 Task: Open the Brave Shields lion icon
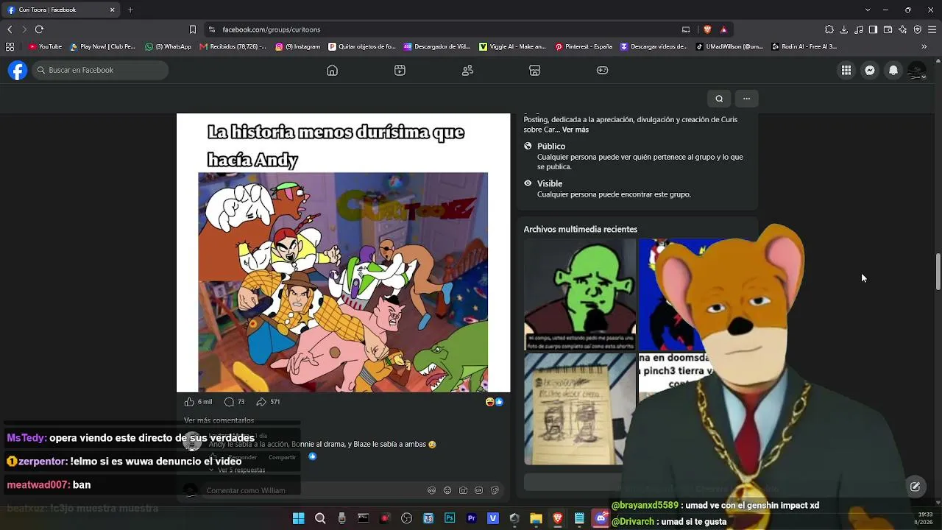coord(707,29)
